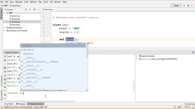Expand External Libraries node
This screenshot has width=195, height=109.
tap(4, 28)
